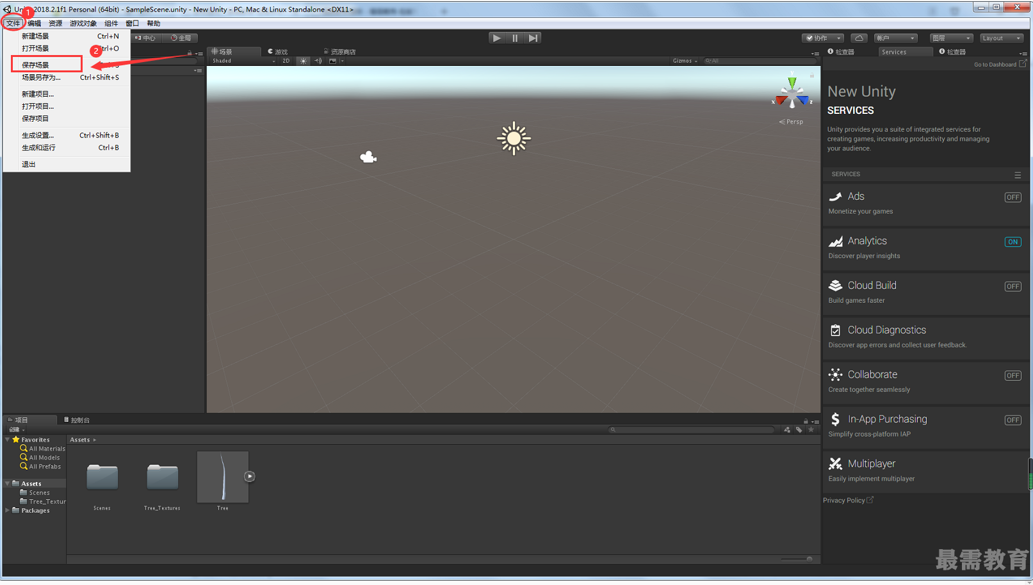1033x585 pixels.
Task: Click the Go to Dashboard external link icon
Action: click(x=1023, y=64)
